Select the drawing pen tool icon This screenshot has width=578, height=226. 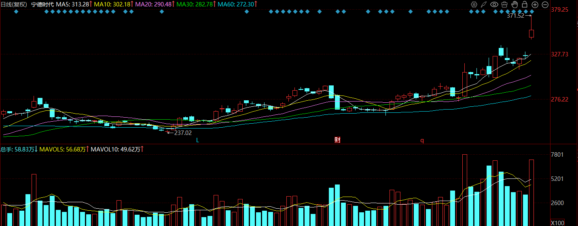484,4
